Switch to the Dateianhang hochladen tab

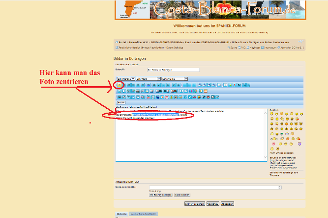click(x=144, y=214)
